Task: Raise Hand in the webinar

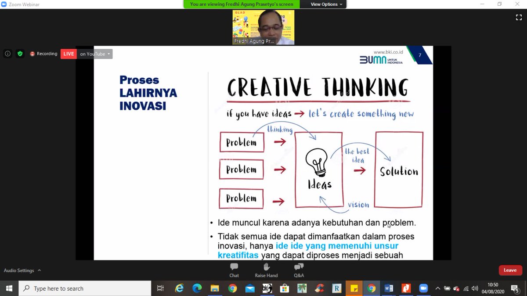Action: (266, 270)
